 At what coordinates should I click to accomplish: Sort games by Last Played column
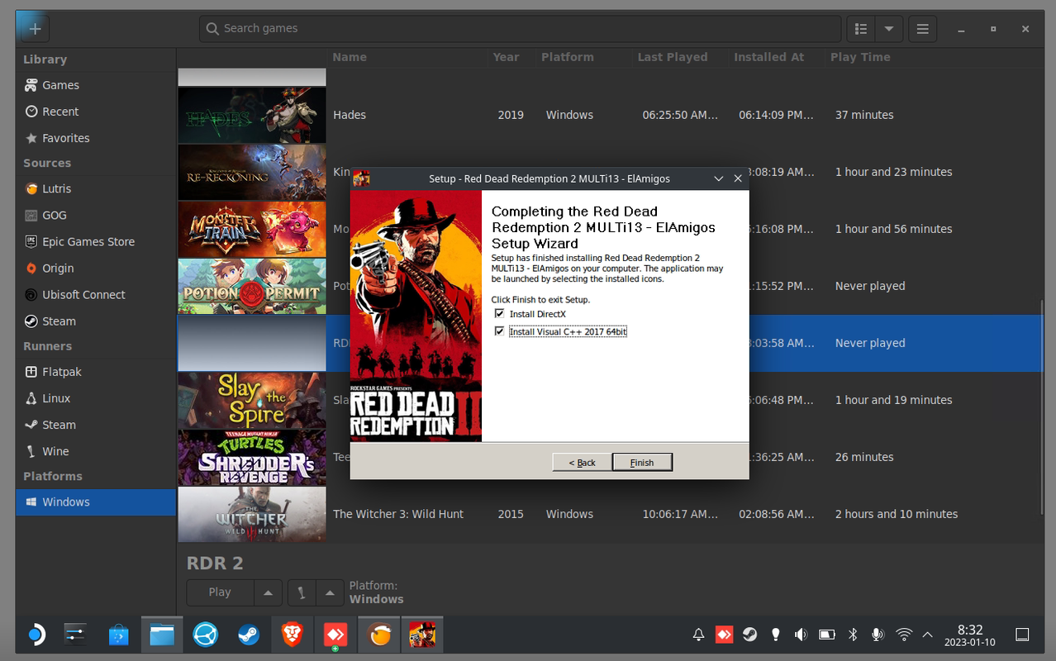pos(673,57)
